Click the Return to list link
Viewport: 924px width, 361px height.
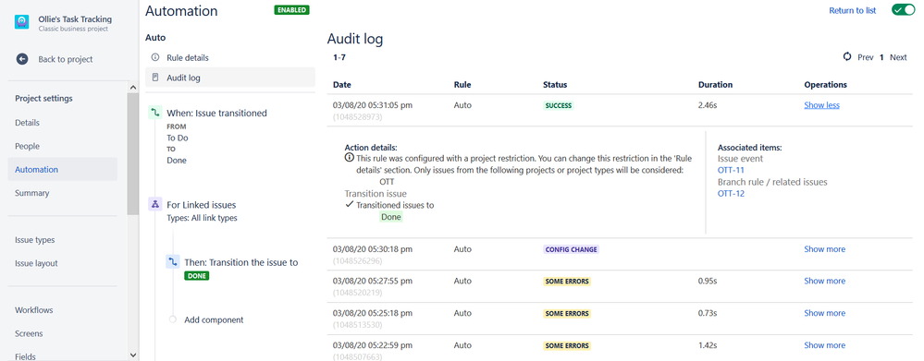(852, 10)
